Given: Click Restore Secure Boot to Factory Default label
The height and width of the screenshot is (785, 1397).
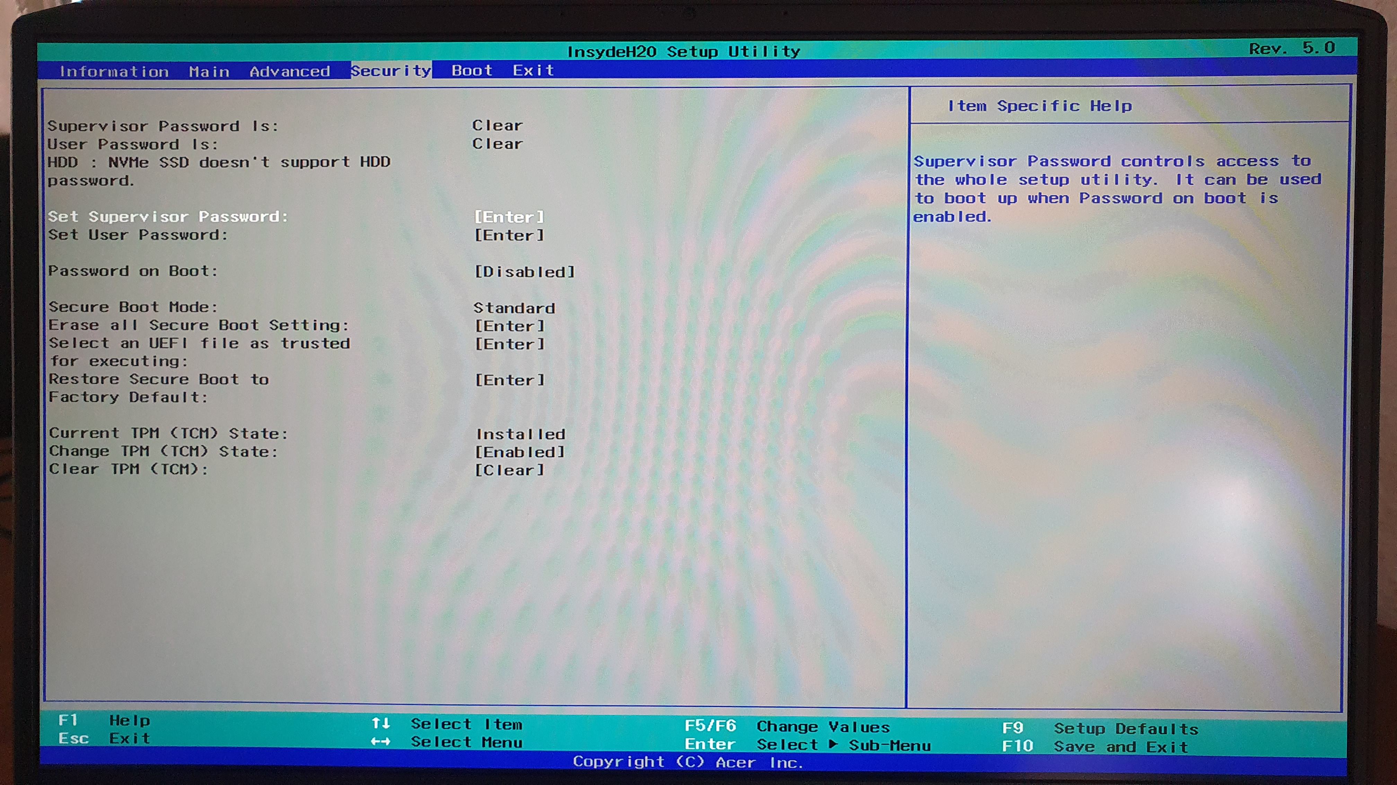Looking at the screenshot, I should pyautogui.click(x=158, y=388).
